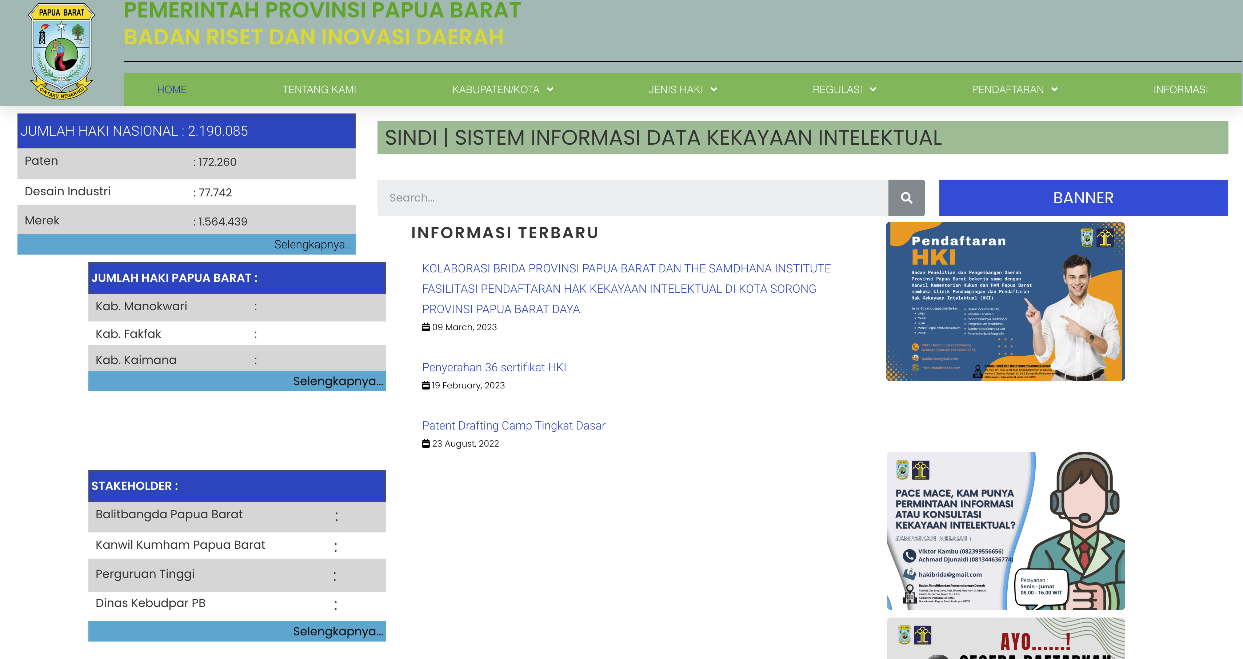Open the Patent Drafting Camp Tingkat Dasar article
Image resolution: width=1243 pixels, height=659 pixels.
click(513, 426)
